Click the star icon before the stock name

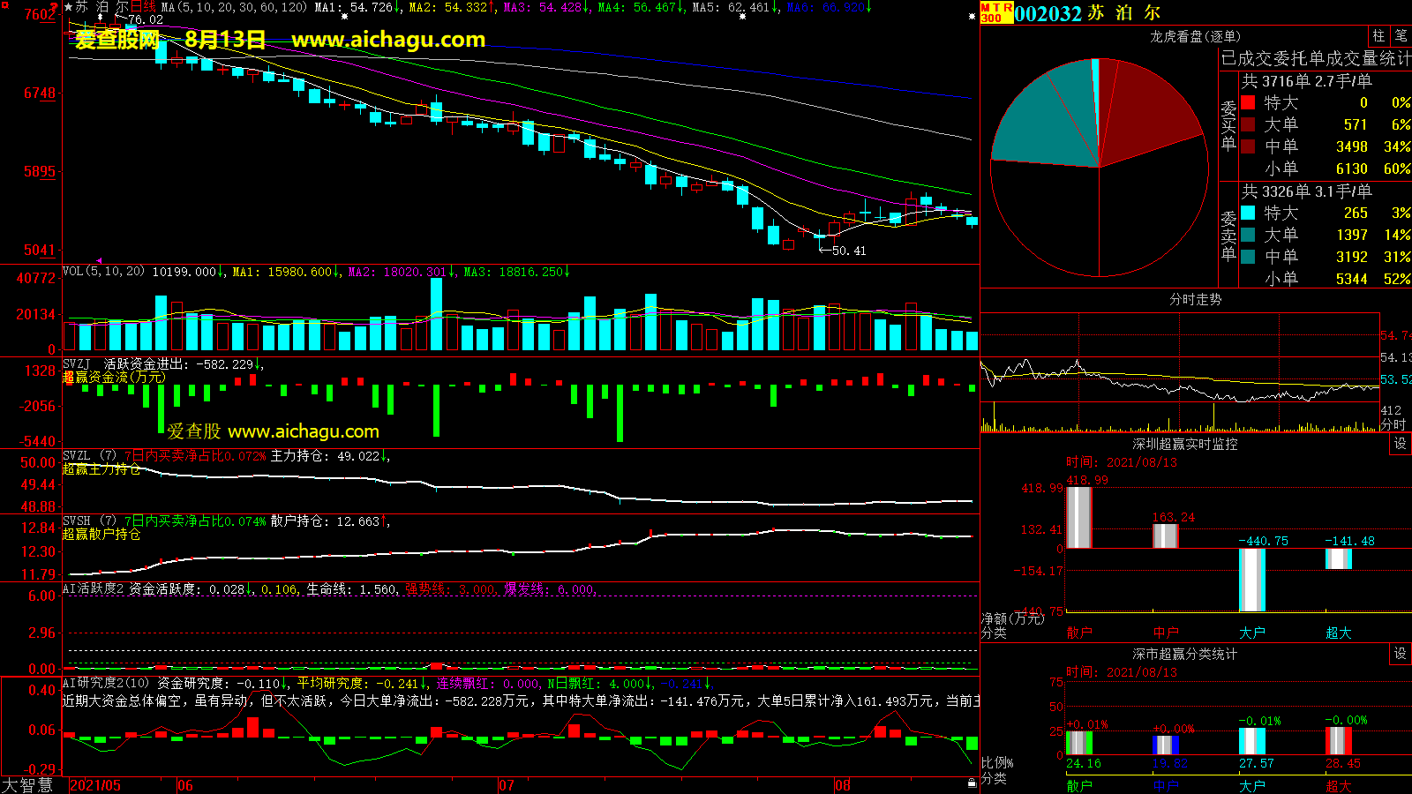click(x=69, y=7)
